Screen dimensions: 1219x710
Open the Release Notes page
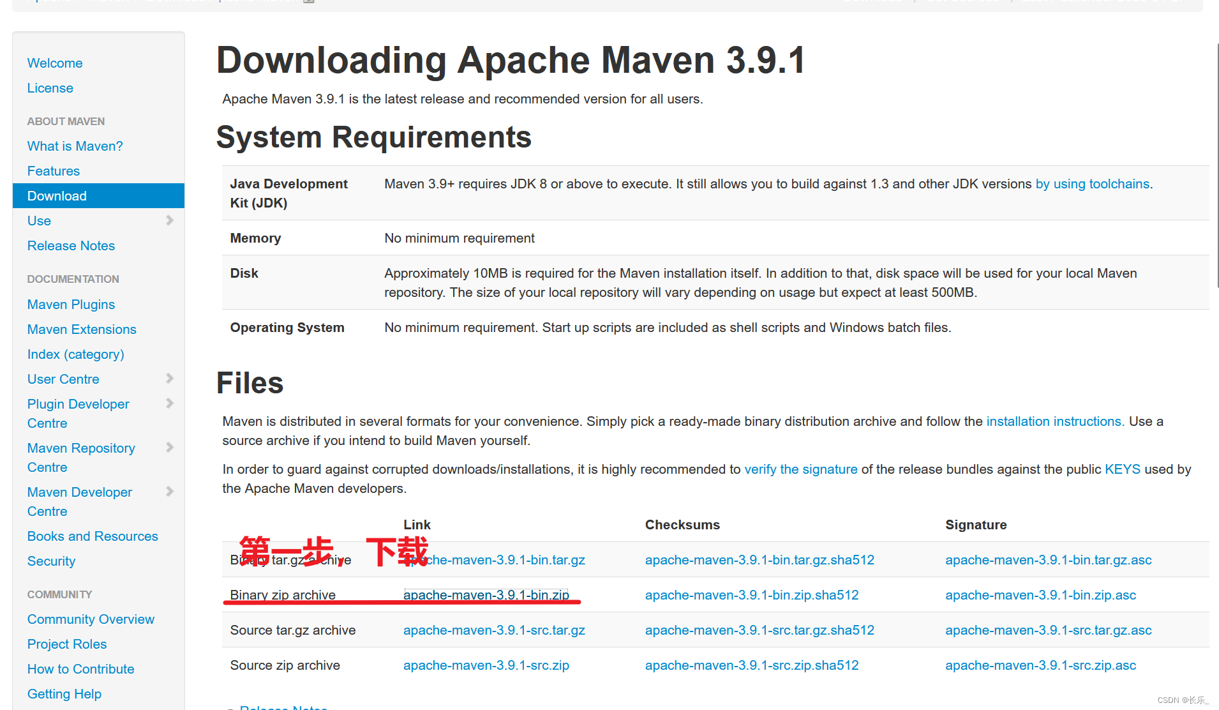pos(71,245)
